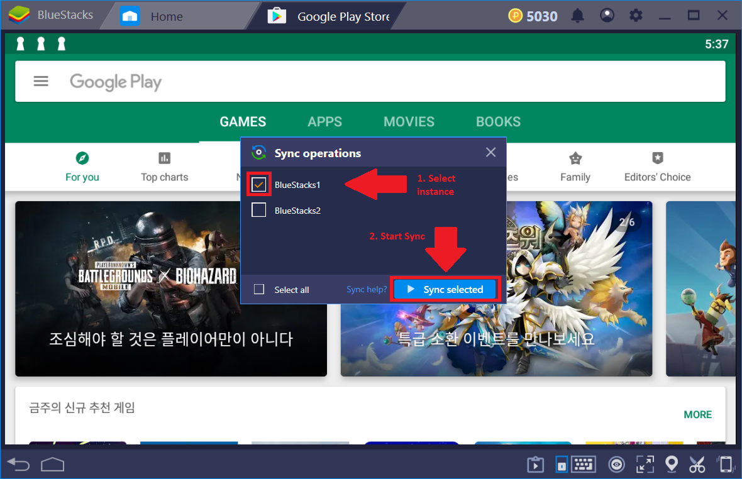
Task: Open the Sync help? link
Action: tap(367, 289)
